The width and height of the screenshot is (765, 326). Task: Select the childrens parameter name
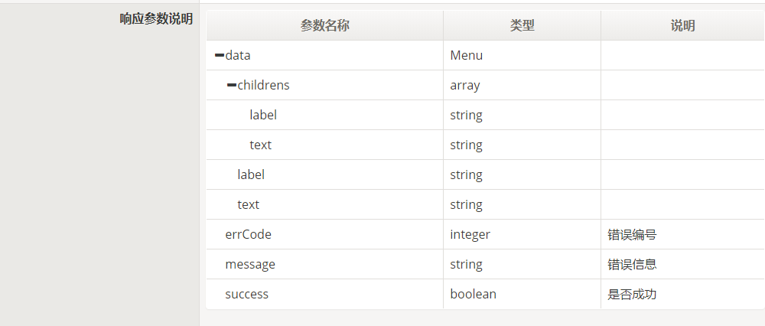(x=263, y=86)
